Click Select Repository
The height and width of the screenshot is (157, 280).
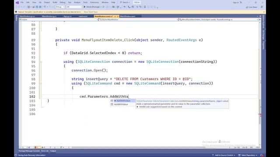248,155
